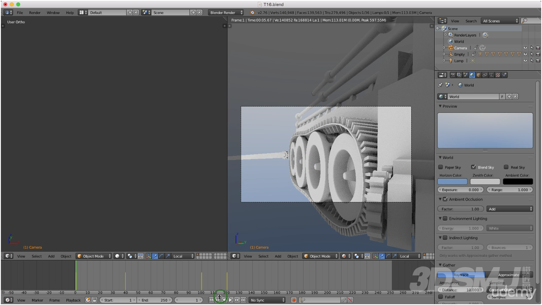Screen dimensions: 542x305
Task: Jump to the next keyframe
Action: [237, 300]
